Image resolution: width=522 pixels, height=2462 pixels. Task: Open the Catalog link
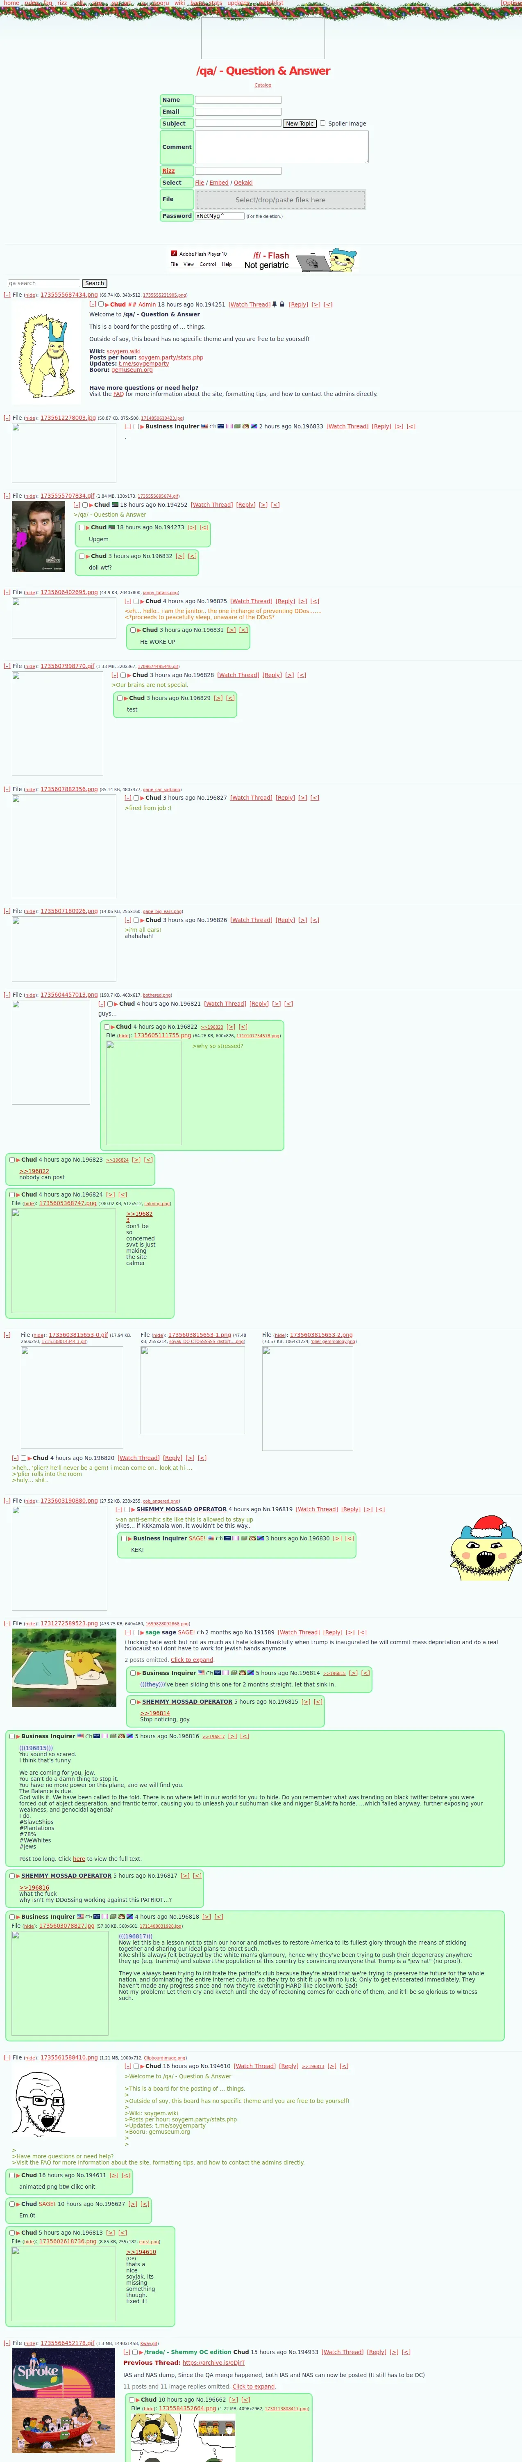[262, 85]
